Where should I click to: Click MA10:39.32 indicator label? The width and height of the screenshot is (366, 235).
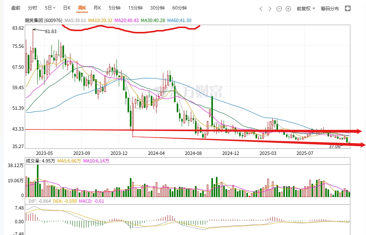pos(100,21)
